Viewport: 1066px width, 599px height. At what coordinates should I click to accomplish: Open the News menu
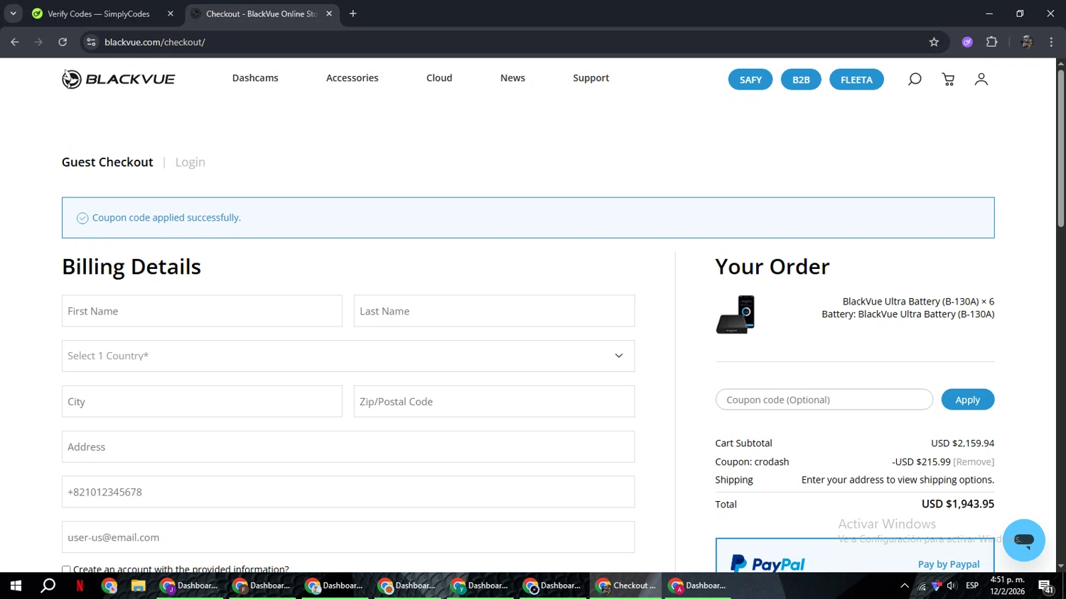(512, 78)
